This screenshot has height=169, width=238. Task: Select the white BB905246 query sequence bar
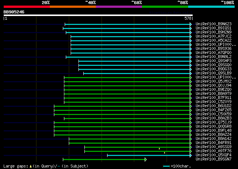click(98, 15)
